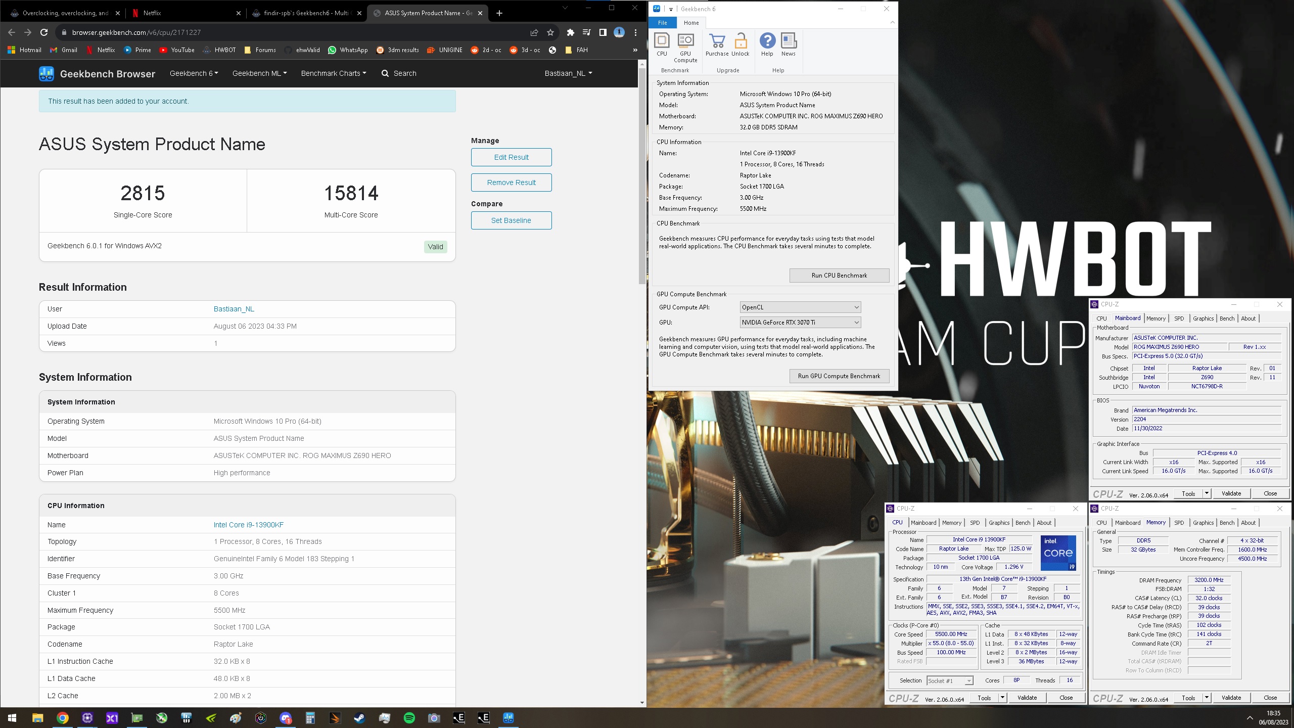Open the News icon in Geekbench ribbon

[x=789, y=44]
